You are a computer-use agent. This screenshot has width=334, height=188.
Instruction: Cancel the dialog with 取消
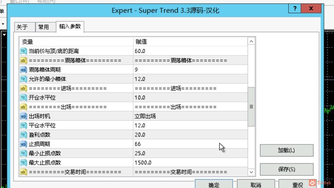click(256, 184)
